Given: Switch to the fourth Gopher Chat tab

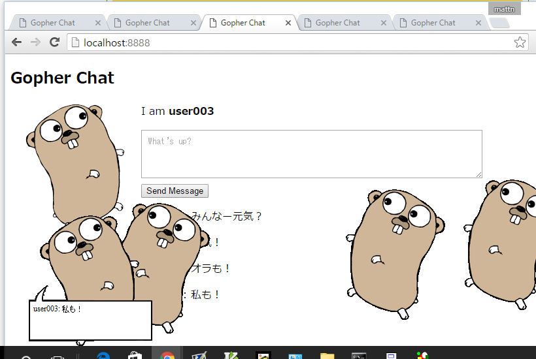Looking at the screenshot, I should tap(343, 23).
